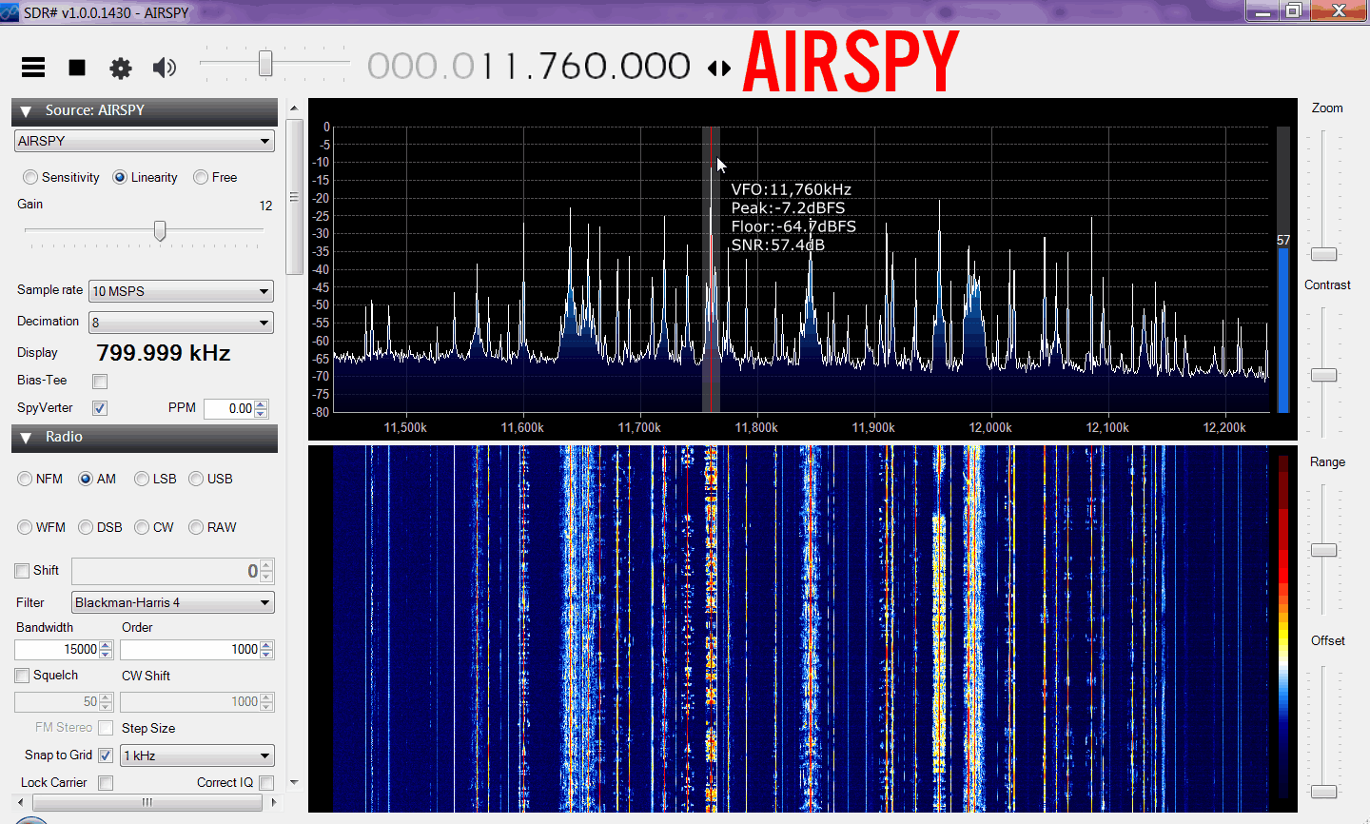The image size is (1370, 824).
Task: Select the Sensitivity gain mode
Action: (30, 177)
